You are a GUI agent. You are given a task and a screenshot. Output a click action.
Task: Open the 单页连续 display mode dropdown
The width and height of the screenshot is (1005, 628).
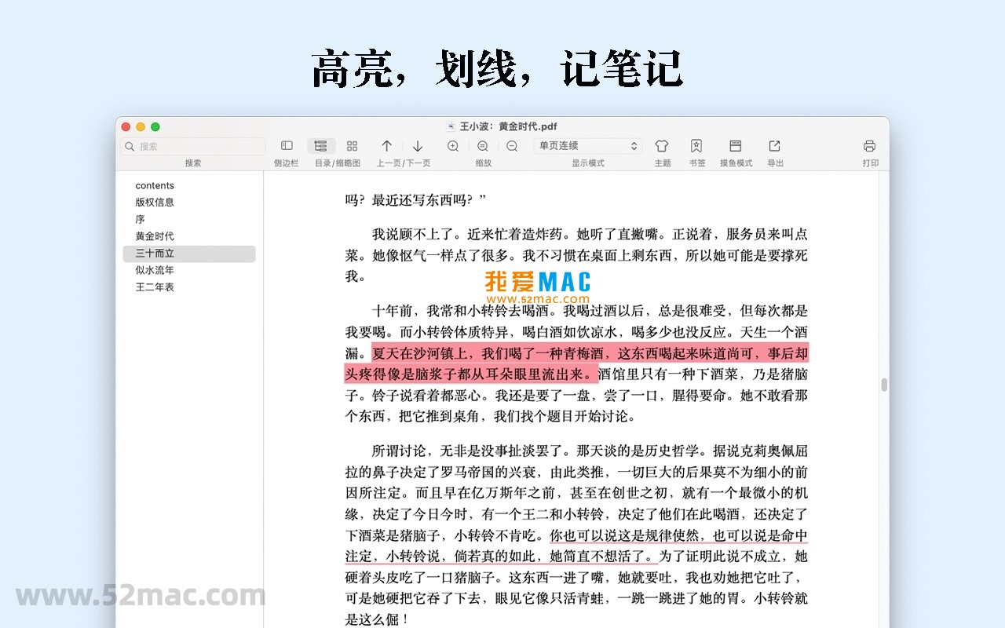click(x=588, y=145)
